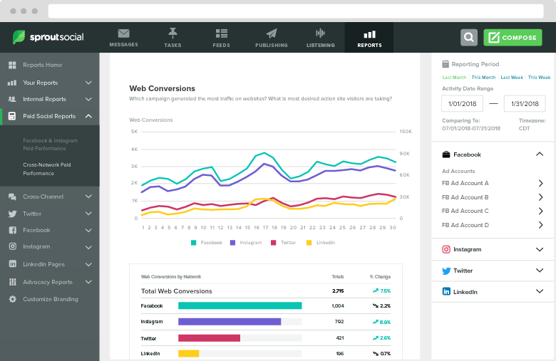
Task: Open the Publishing paper plane icon
Action: pyautogui.click(x=272, y=33)
